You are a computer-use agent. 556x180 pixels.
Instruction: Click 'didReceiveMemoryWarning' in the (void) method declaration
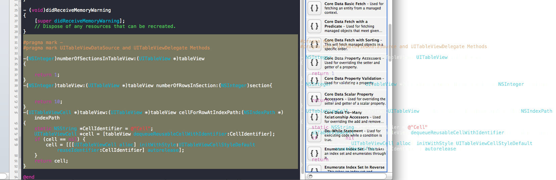[78, 10]
